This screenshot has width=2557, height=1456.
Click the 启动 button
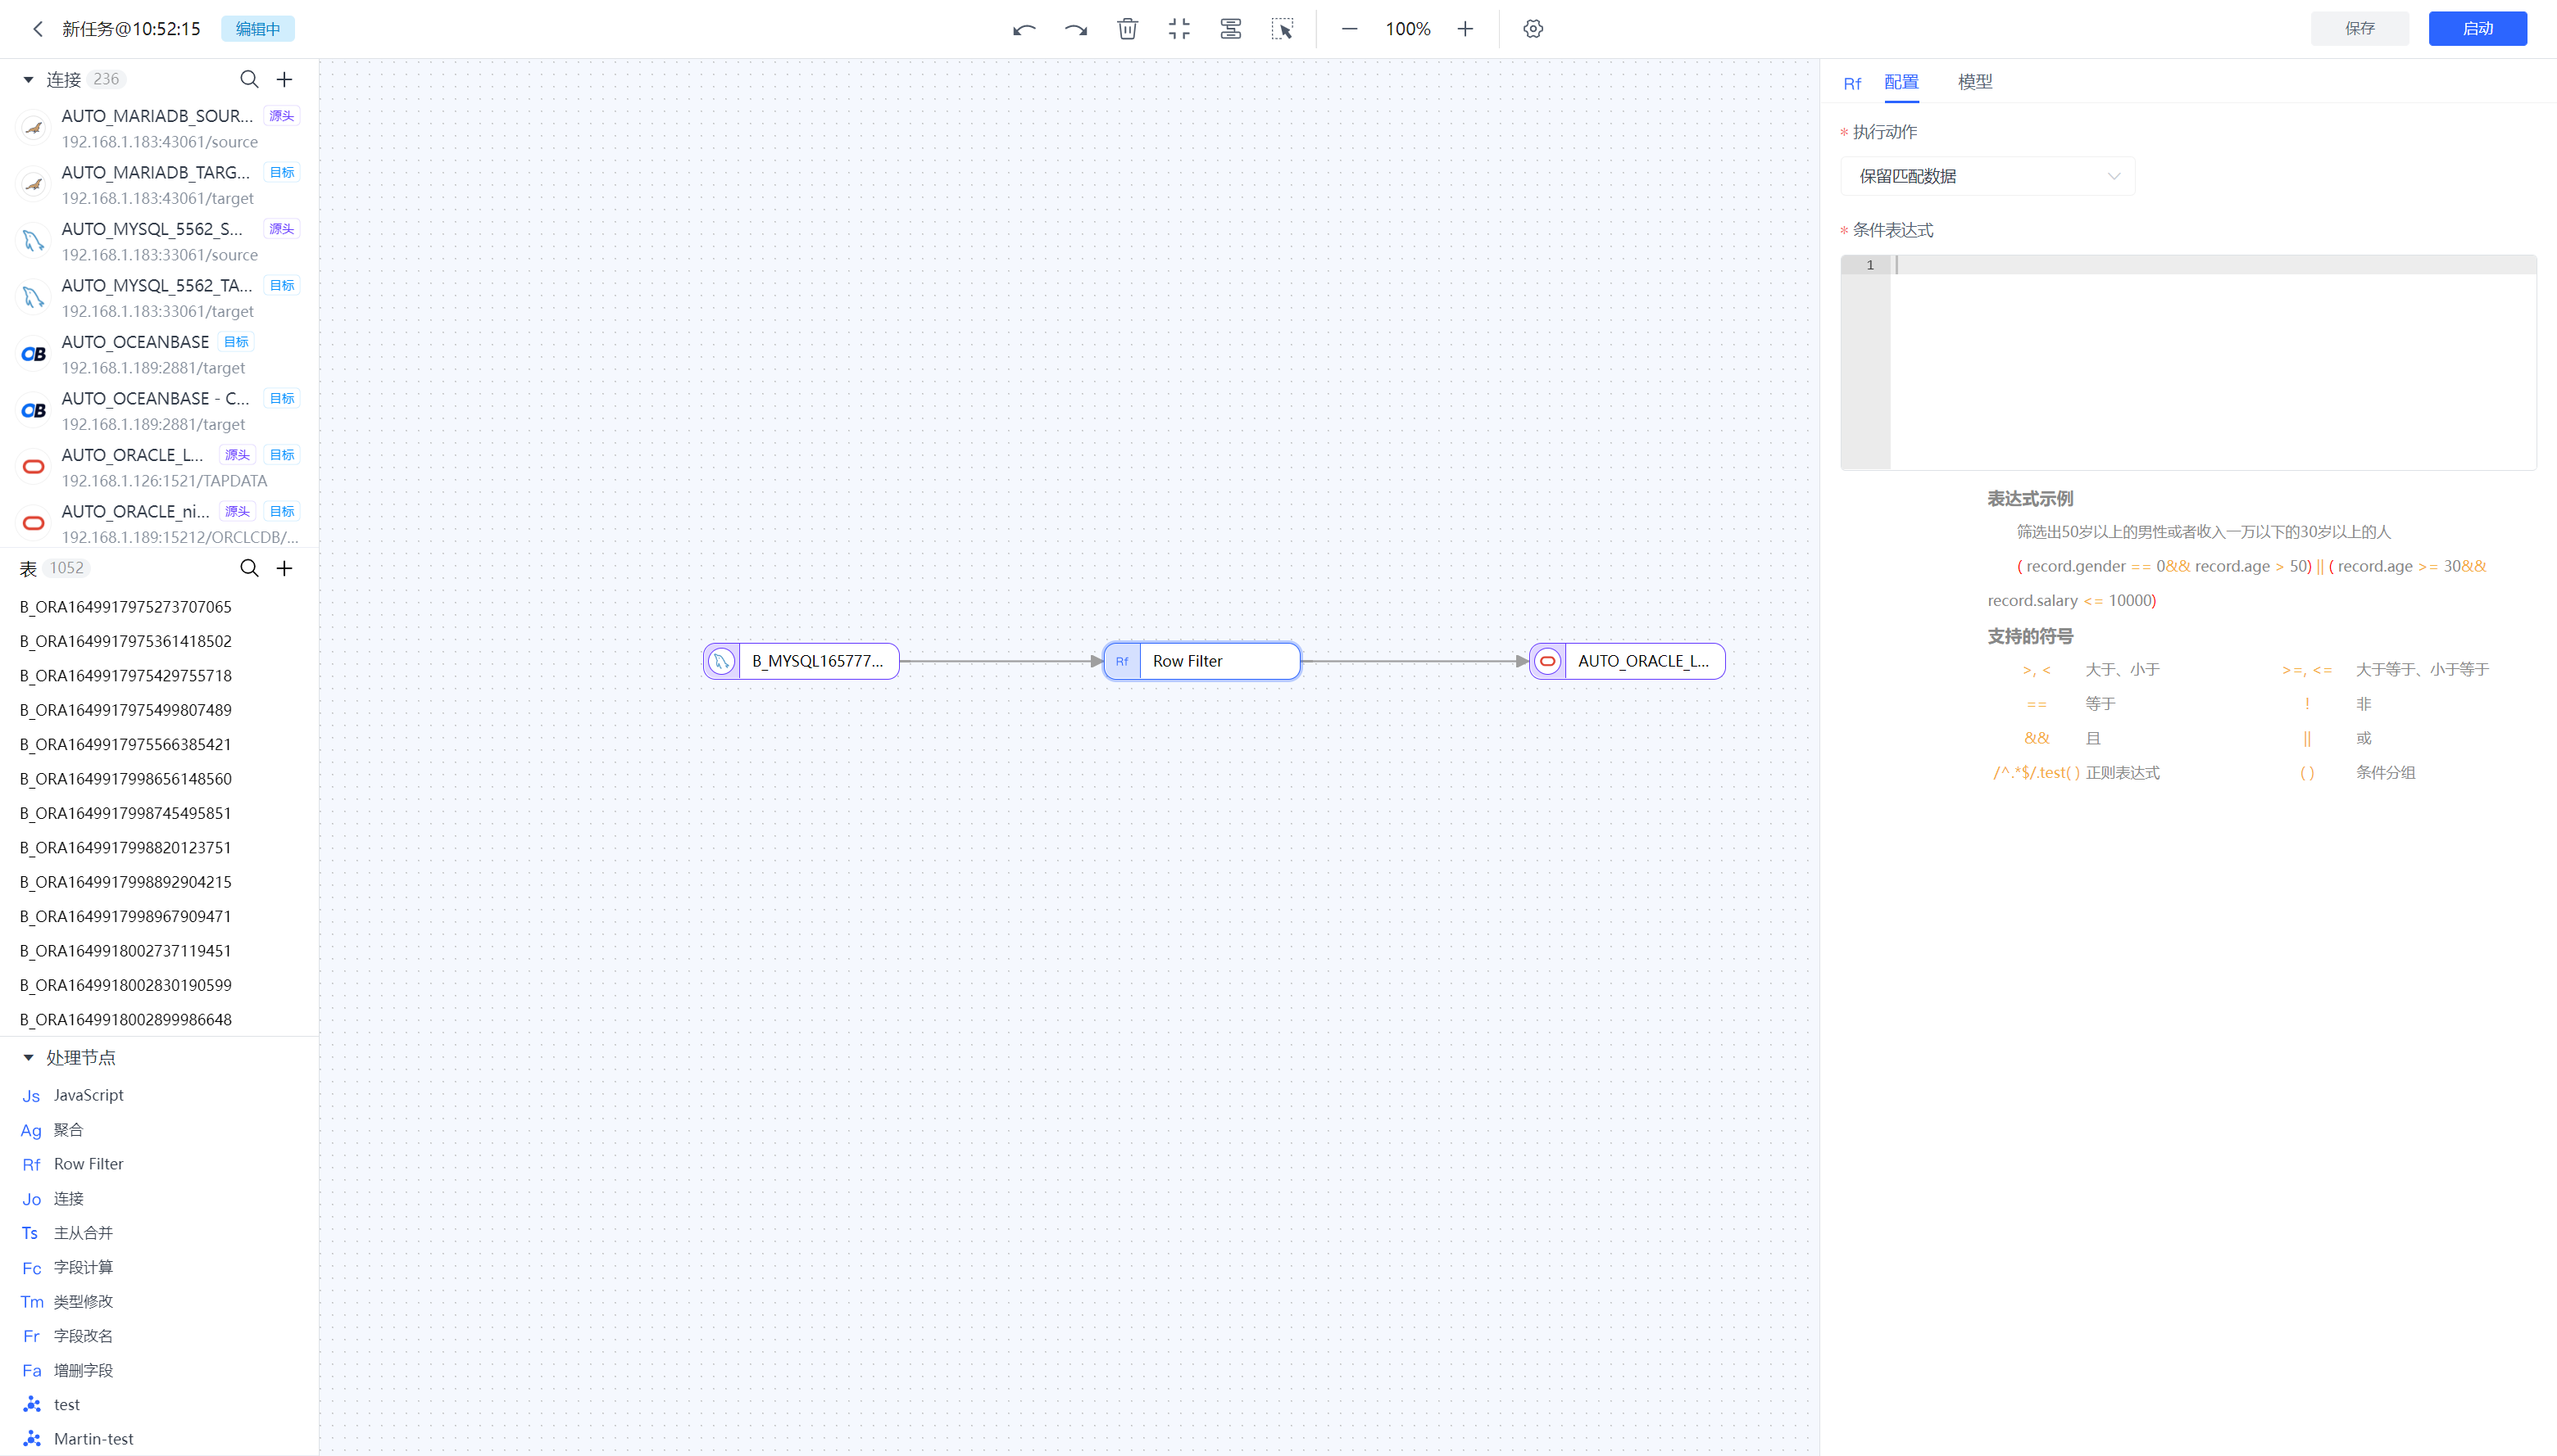pyautogui.click(x=2477, y=29)
